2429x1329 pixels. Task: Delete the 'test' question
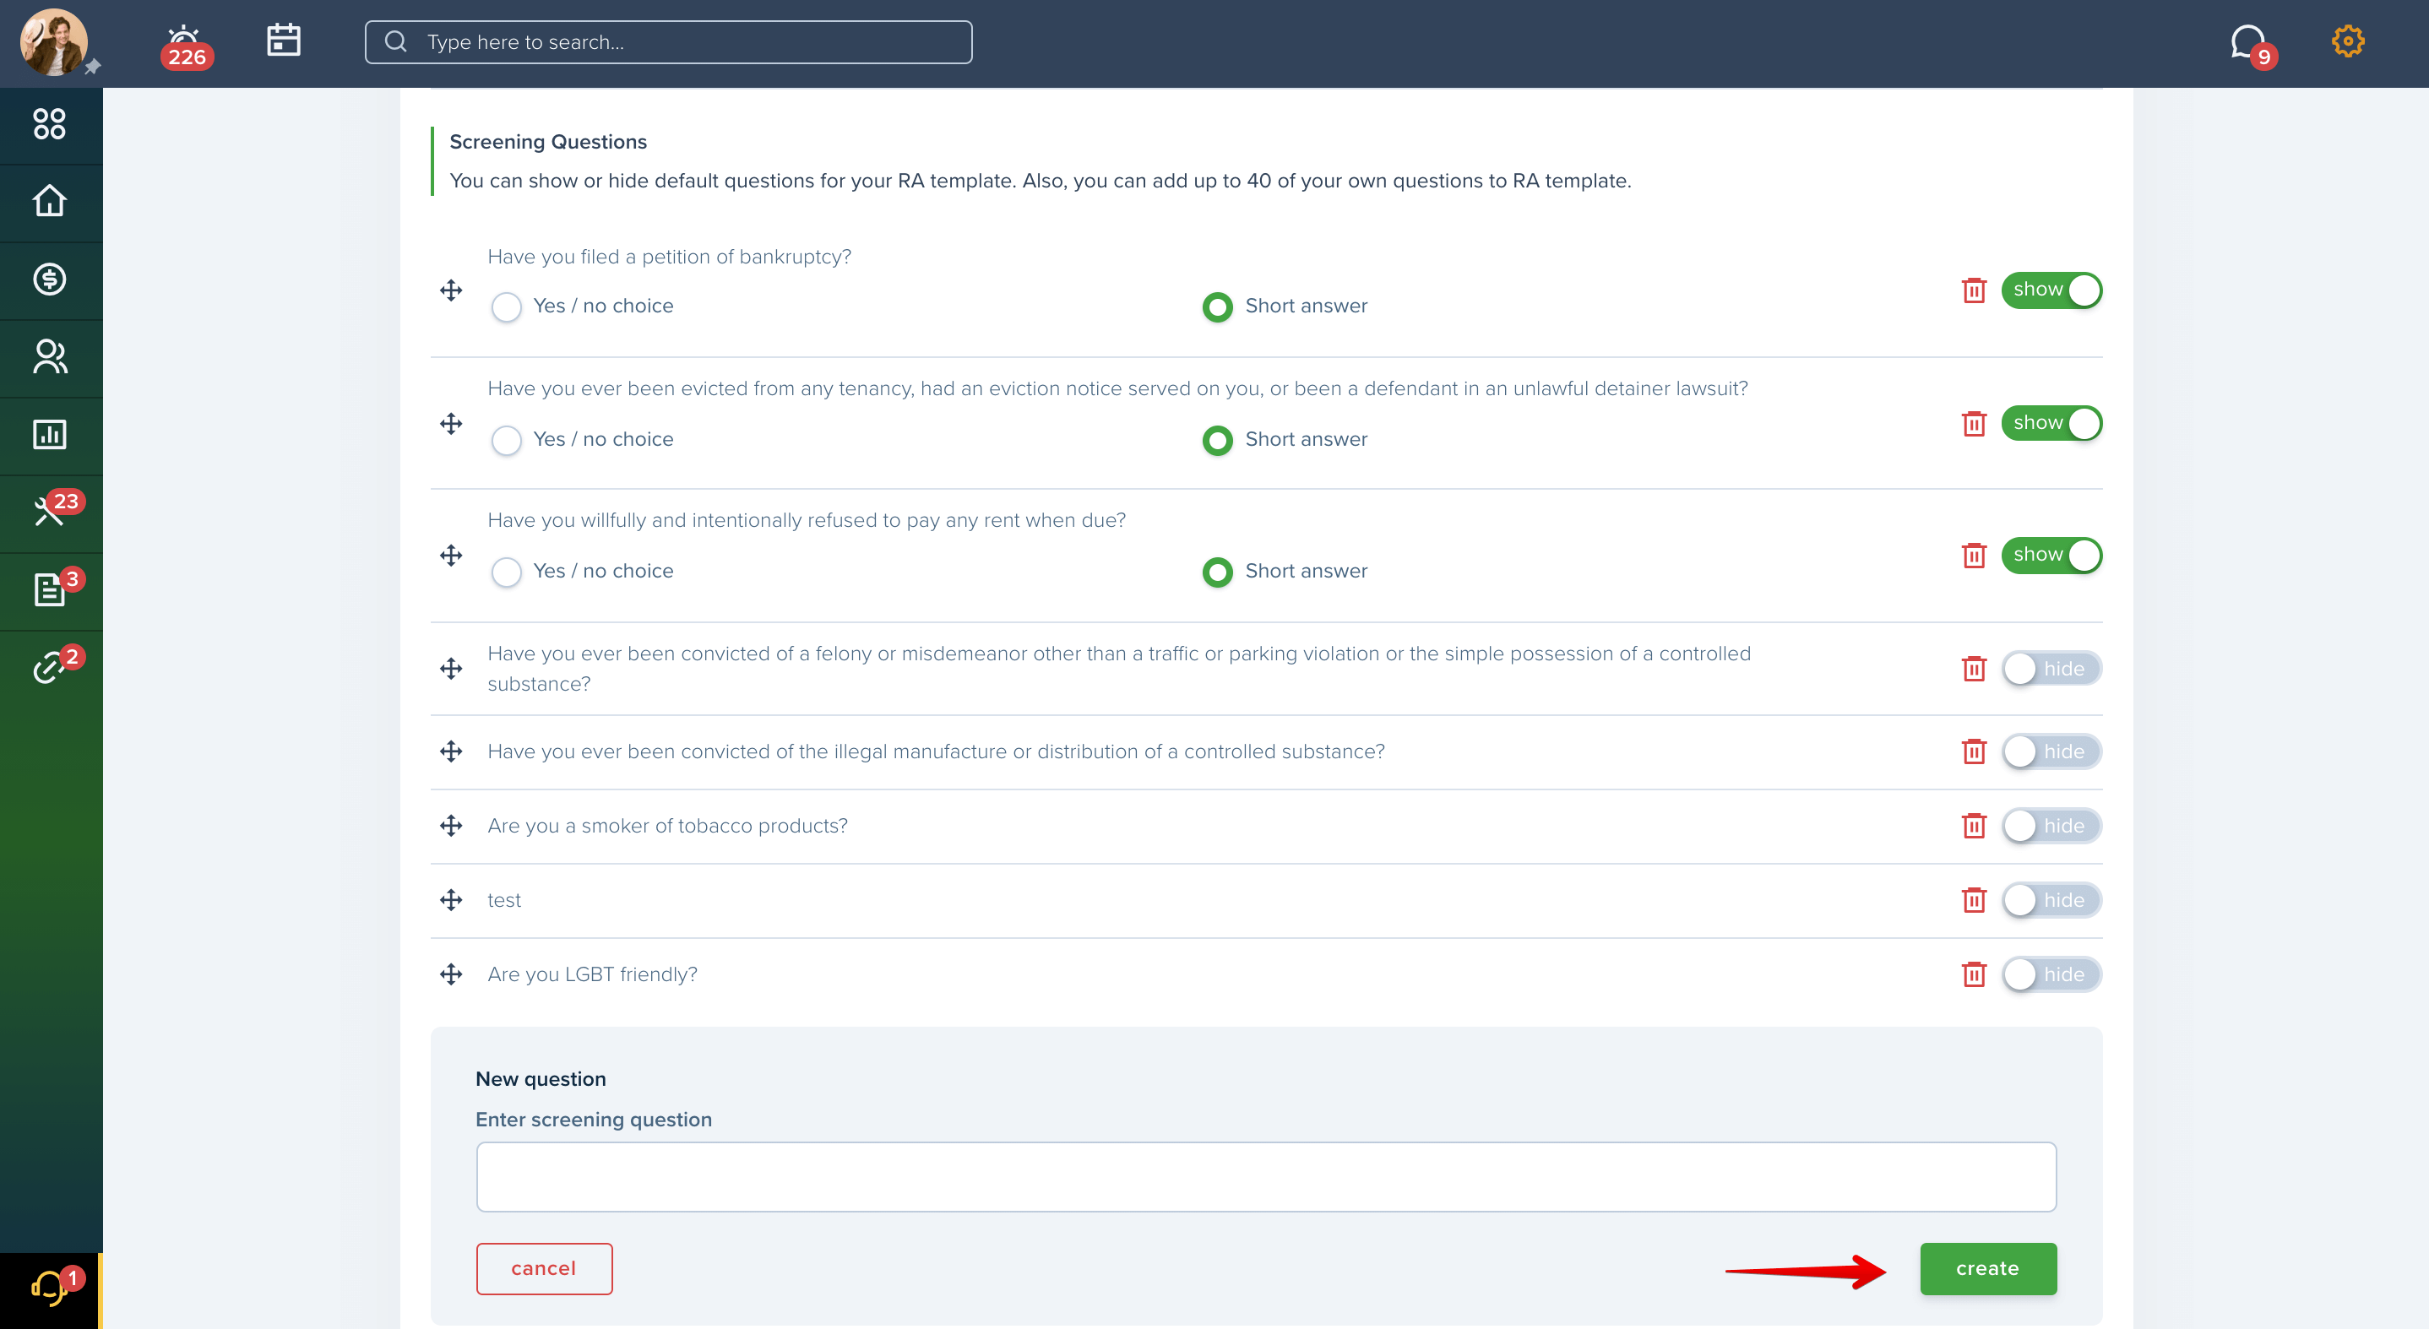1974,899
